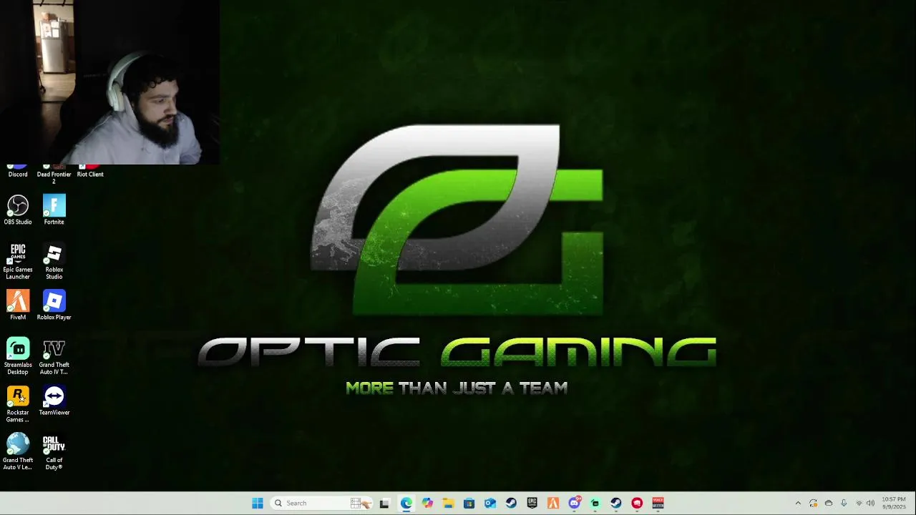Click the FiveM desktop shortcut
Viewport: 916px width, 515px height.
click(x=18, y=305)
